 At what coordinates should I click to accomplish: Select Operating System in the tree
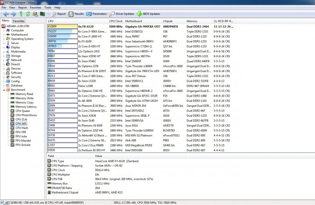pyautogui.click(x=22, y=39)
